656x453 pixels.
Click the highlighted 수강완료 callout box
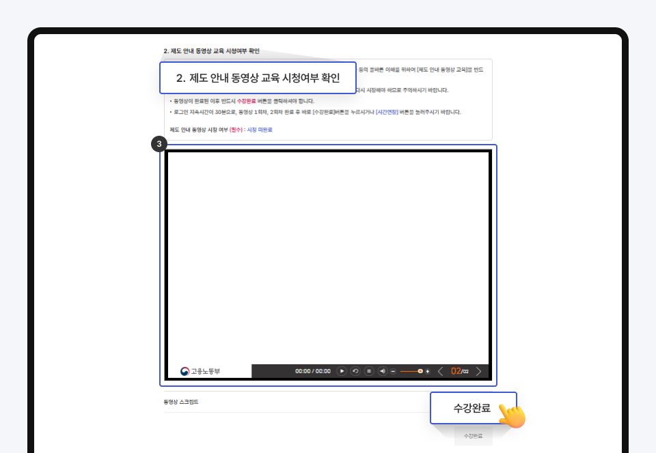coord(471,408)
